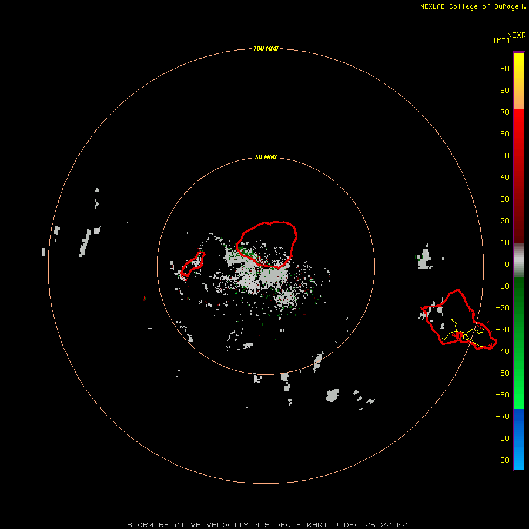The width and height of the screenshot is (529, 529).
Task: Click the positive 90 value on the velocity scale
Action: click(505, 69)
